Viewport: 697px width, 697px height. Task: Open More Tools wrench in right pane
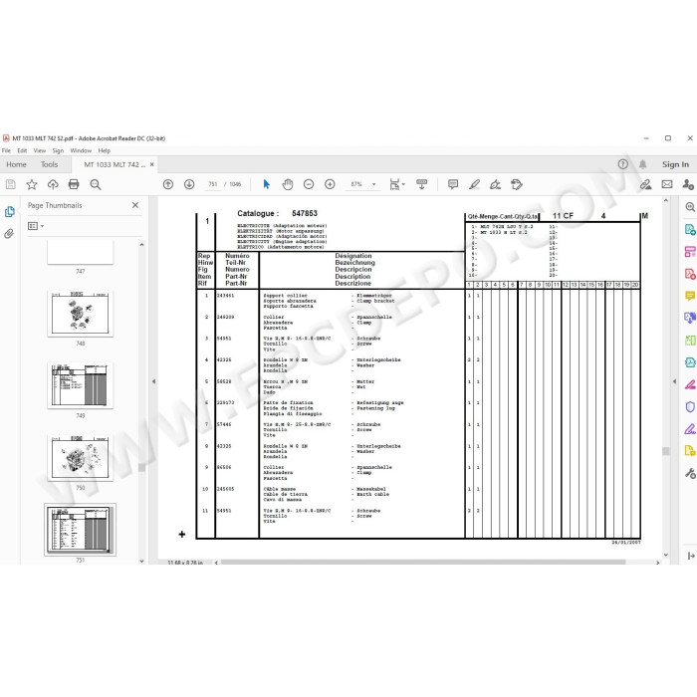click(689, 473)
